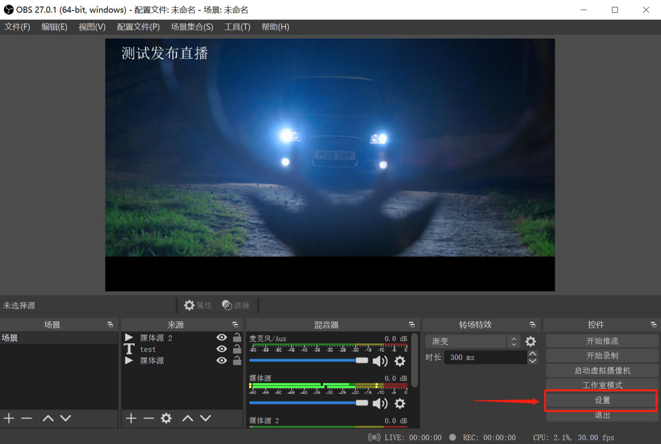Click the 开始推流 button
This screenshot has width=661, height=444.
602,341
